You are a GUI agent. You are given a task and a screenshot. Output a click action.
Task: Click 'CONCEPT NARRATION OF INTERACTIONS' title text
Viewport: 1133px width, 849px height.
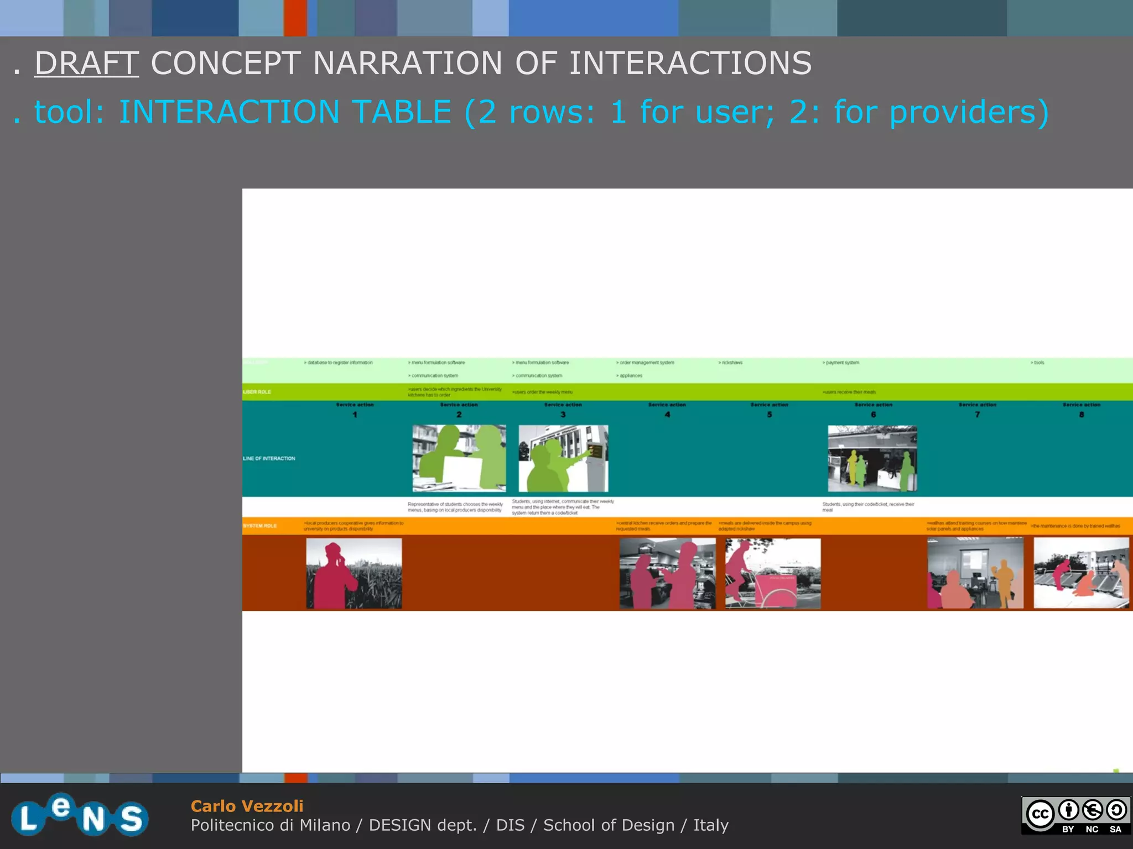[x=481, y=62]
